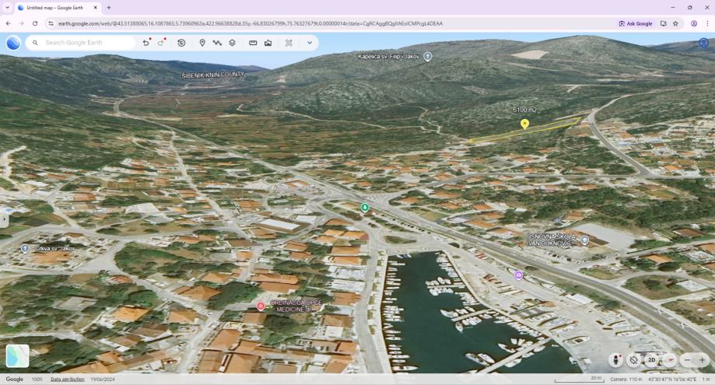Click the Ask Google button

pos(636,23)
